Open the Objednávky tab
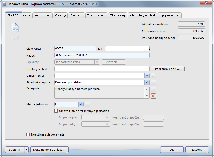 tap(118, 15)
